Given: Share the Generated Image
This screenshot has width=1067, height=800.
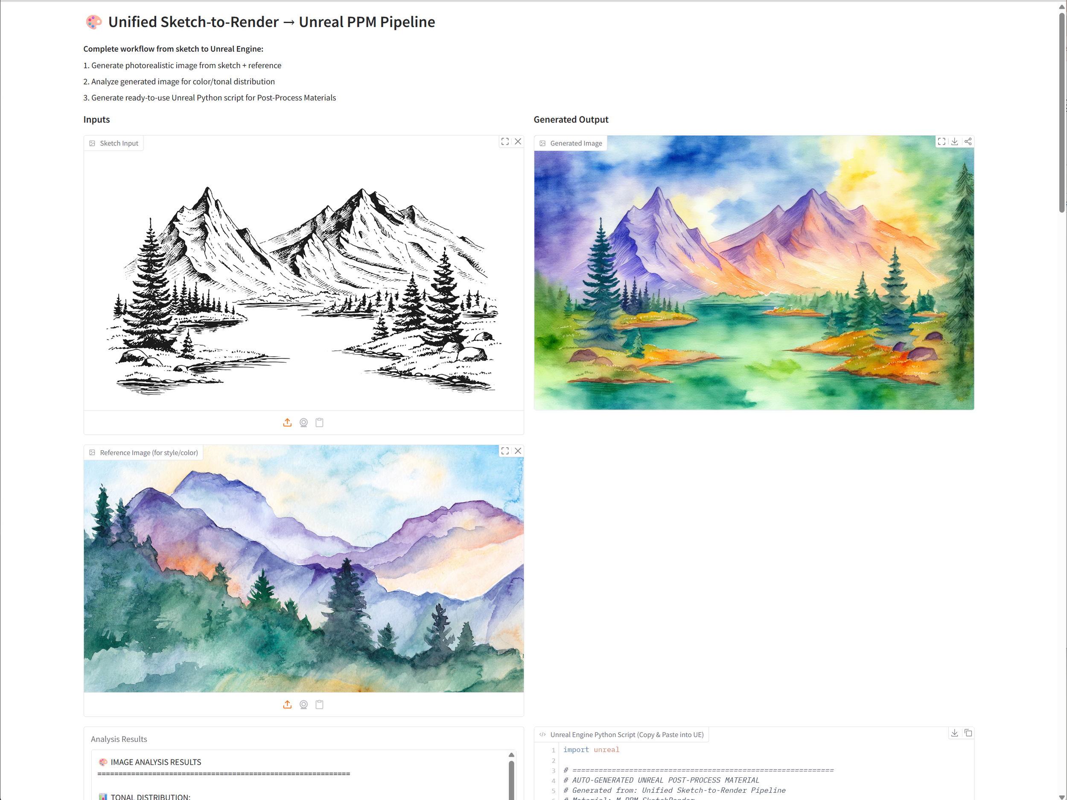Looking at the screenshot, I should (968, 141).
